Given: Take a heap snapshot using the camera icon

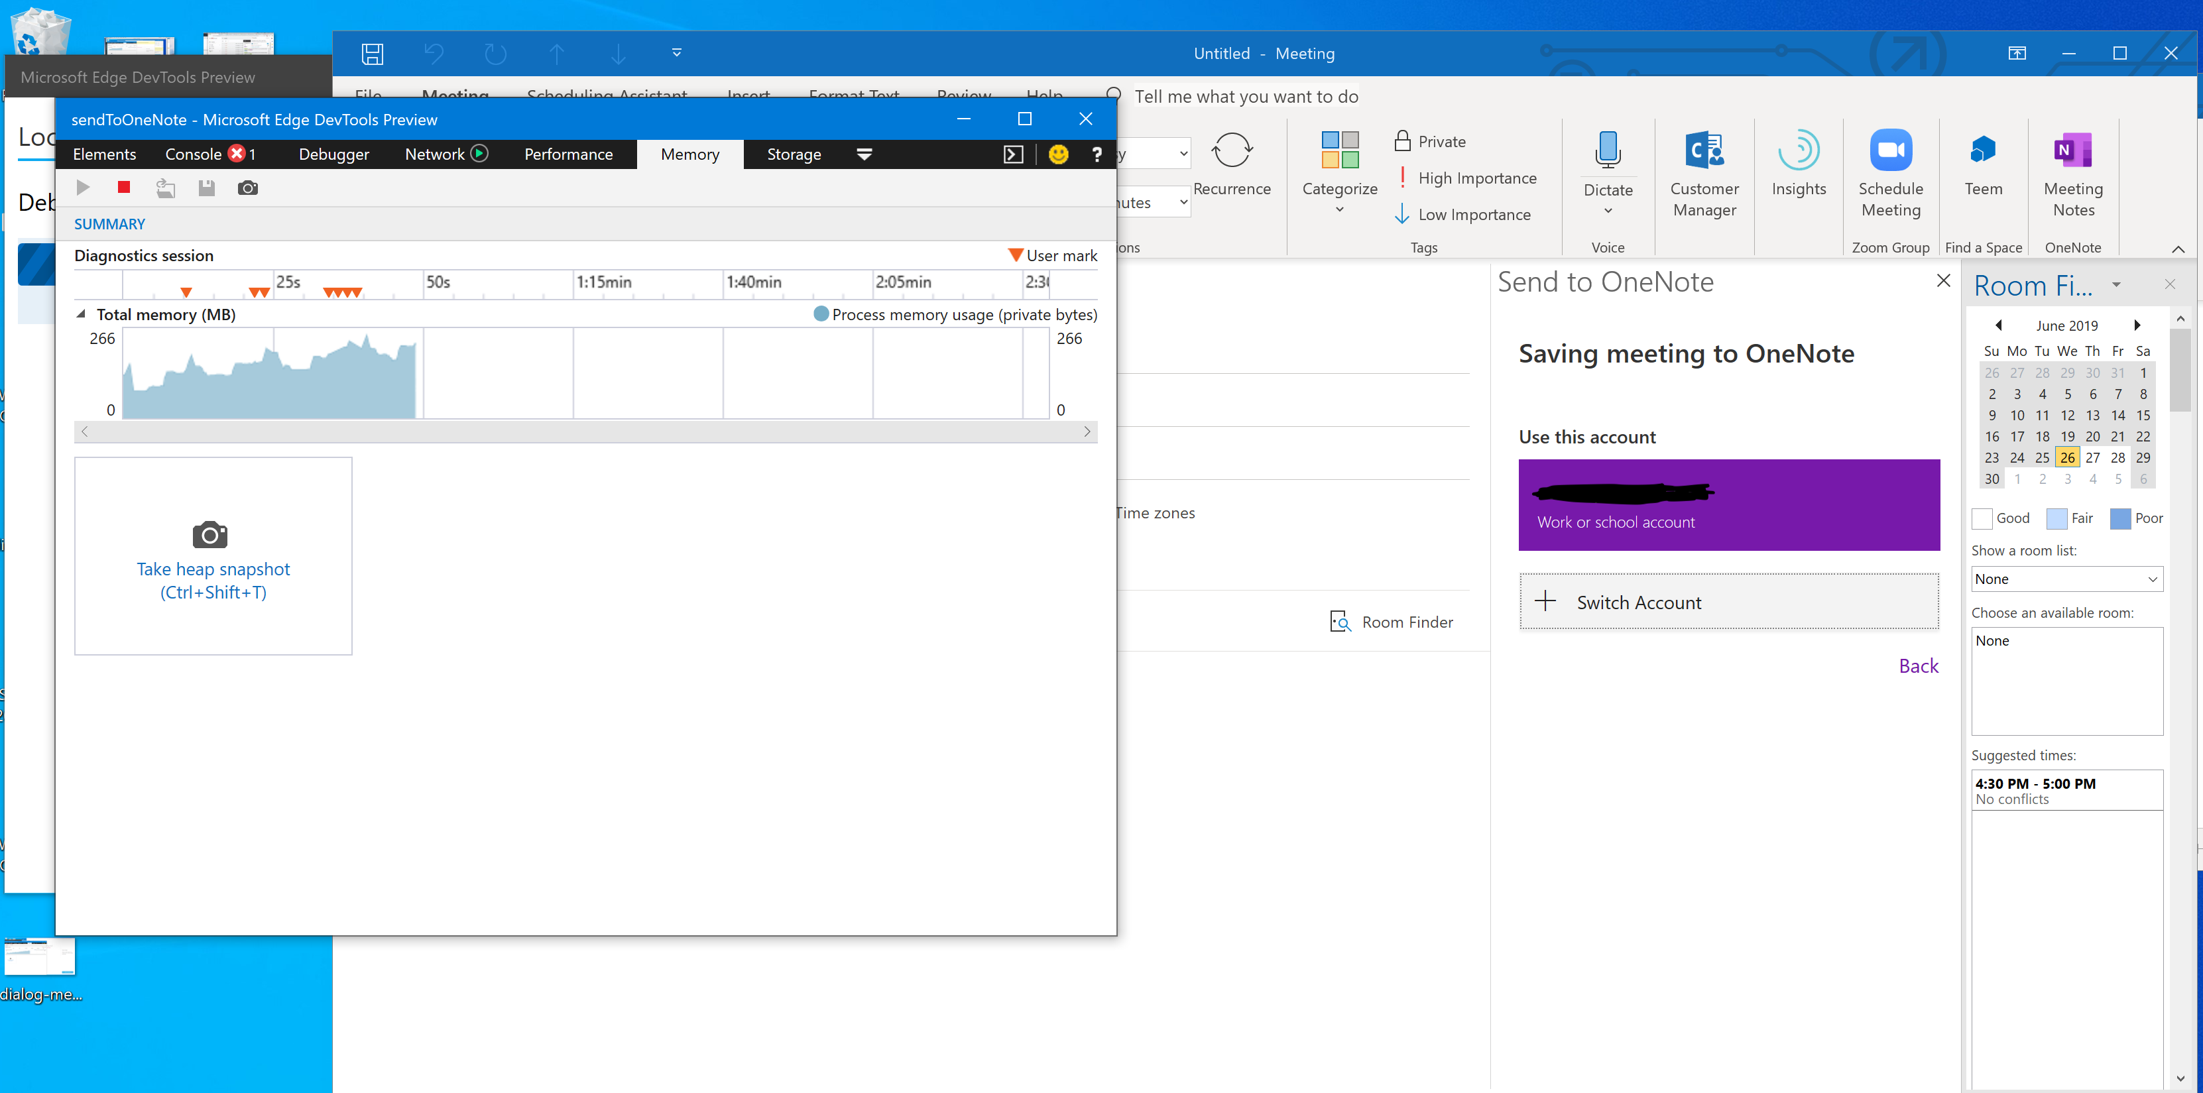Looking at the screenshot, I should (247, 188).
